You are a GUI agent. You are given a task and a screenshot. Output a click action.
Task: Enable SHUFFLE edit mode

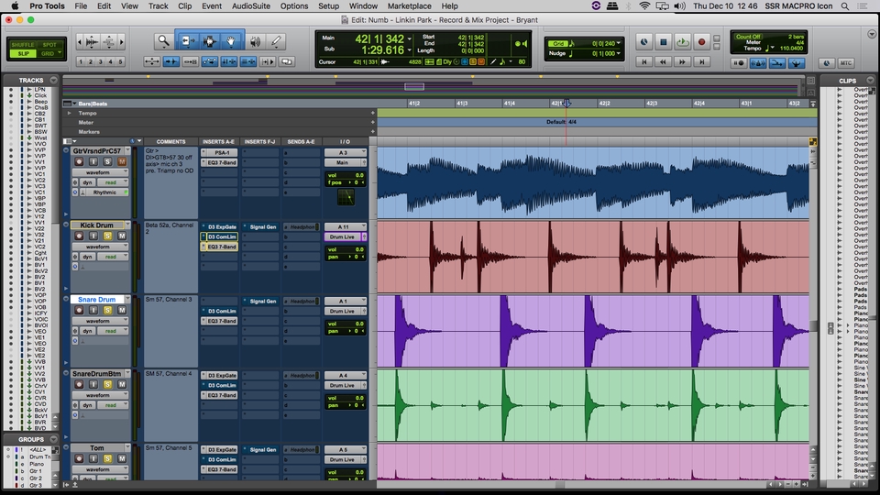pos(22,44)
